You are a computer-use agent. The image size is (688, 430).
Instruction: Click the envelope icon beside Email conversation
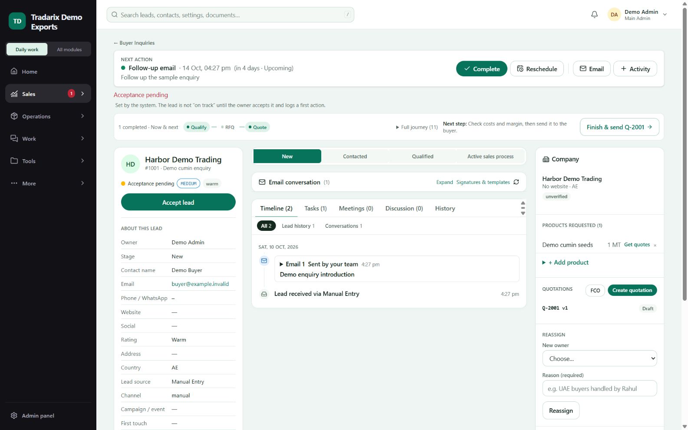262,182
